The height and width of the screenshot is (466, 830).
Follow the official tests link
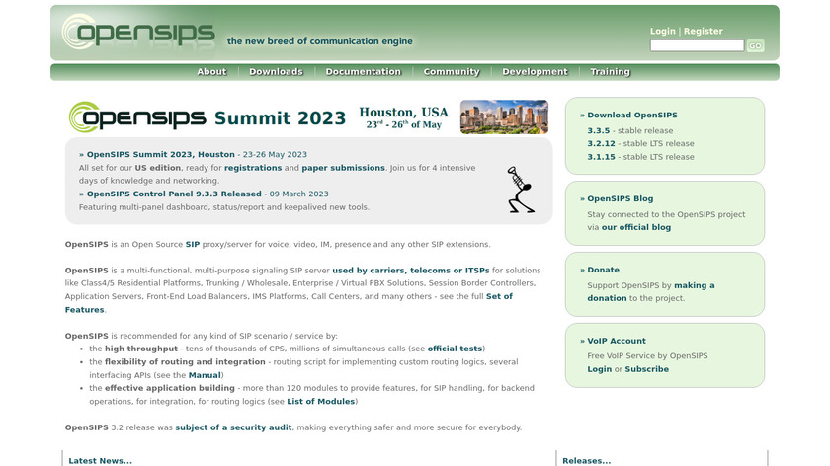click(455, 349)
